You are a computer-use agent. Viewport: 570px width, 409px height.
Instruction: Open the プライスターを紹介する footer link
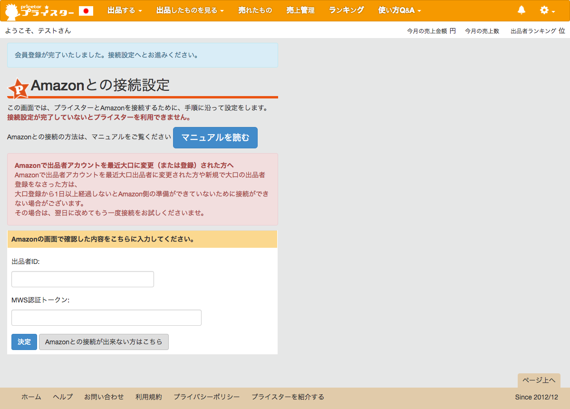click(x=288, y=397)
